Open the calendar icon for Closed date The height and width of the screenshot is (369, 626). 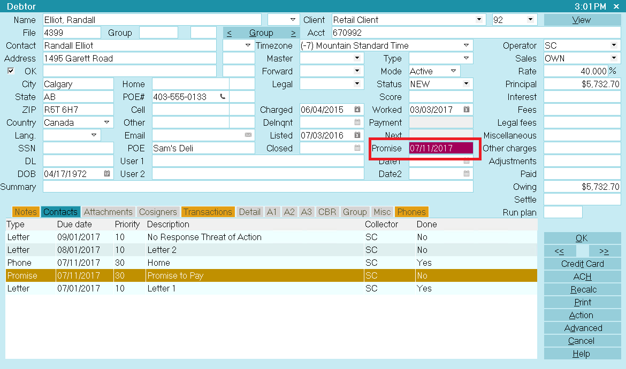(x=357, y=148)
